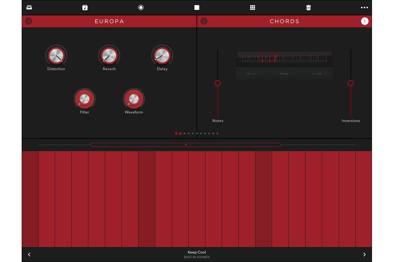Image resolution: width=394 pixels, height=262 pixels.
Task: Click the keyboard range bar above the keys
Action: pos(186,145)
